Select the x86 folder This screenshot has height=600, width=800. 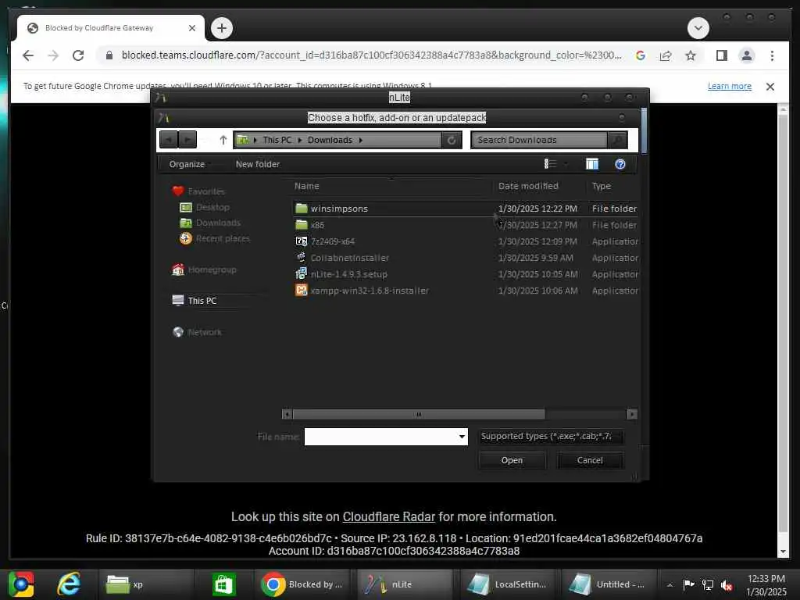pyautogui.click(x=317, y=225)
